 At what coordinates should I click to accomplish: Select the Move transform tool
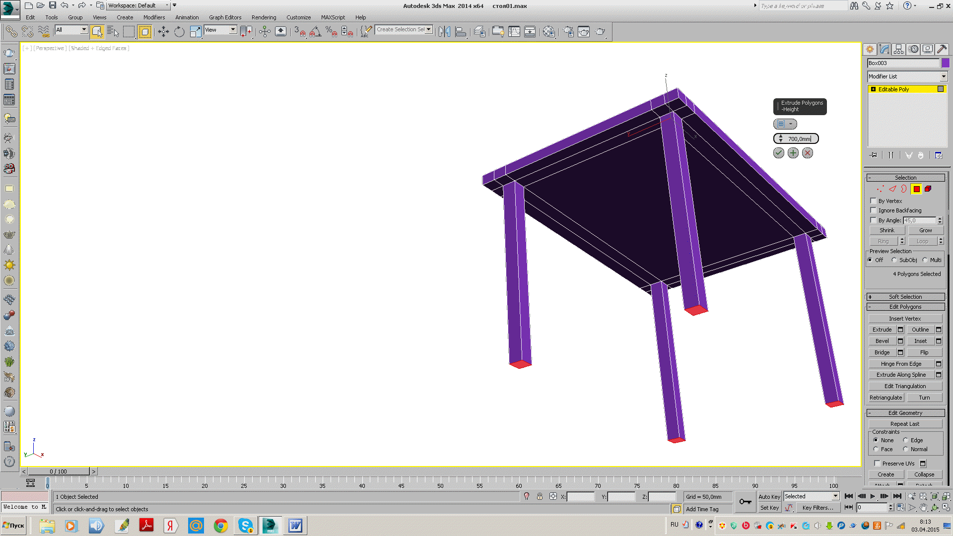pos(163,32)
